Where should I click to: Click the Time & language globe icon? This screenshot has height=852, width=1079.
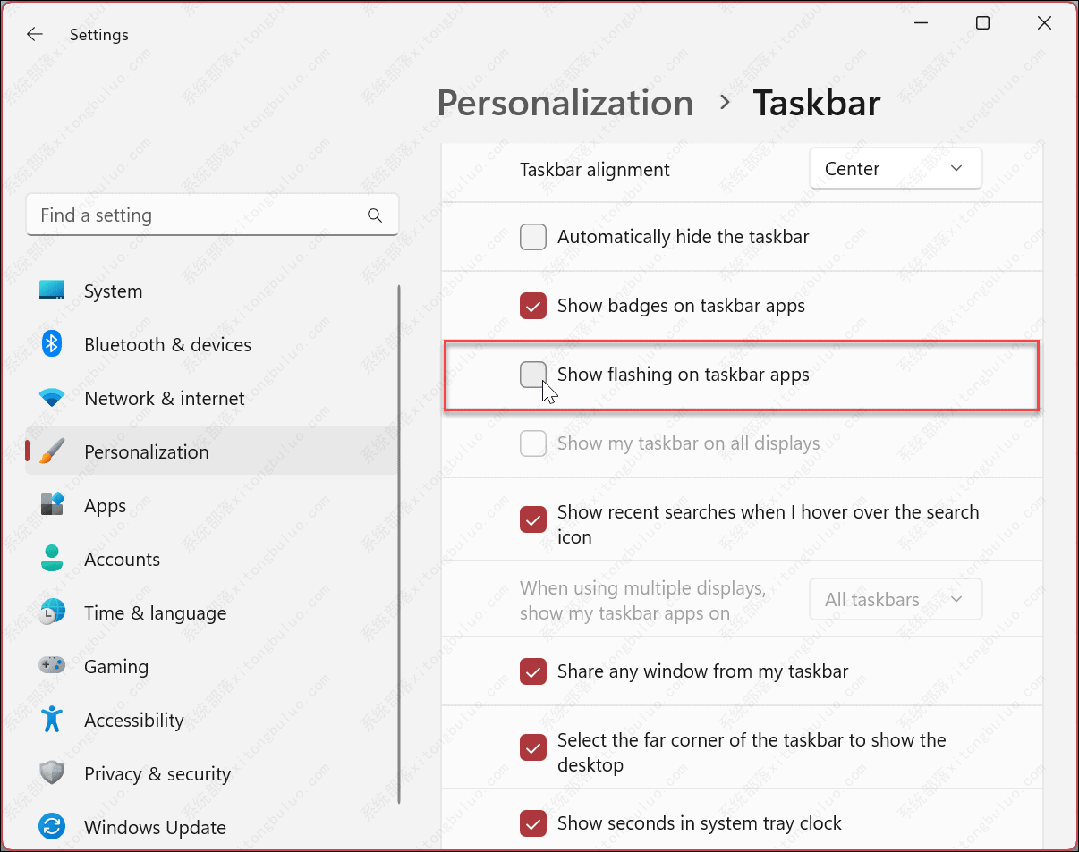(52, 612)
